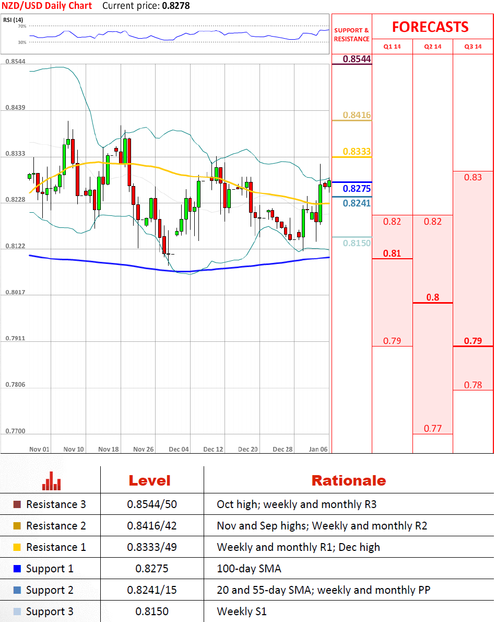Click the level cell 0.8416/42

[x=152, y=526]
